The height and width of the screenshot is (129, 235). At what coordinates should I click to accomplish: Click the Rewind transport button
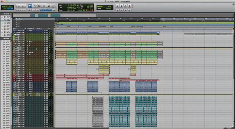(121, 10)
